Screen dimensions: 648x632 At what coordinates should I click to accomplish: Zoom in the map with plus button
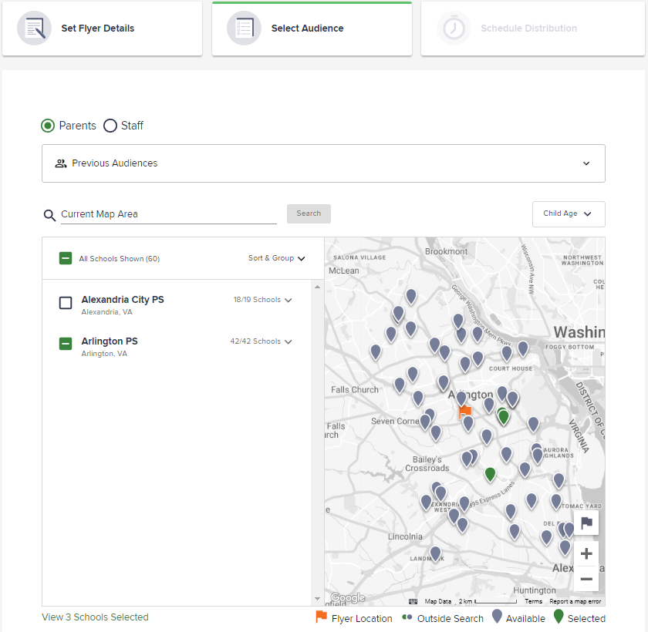coord(586,553)
